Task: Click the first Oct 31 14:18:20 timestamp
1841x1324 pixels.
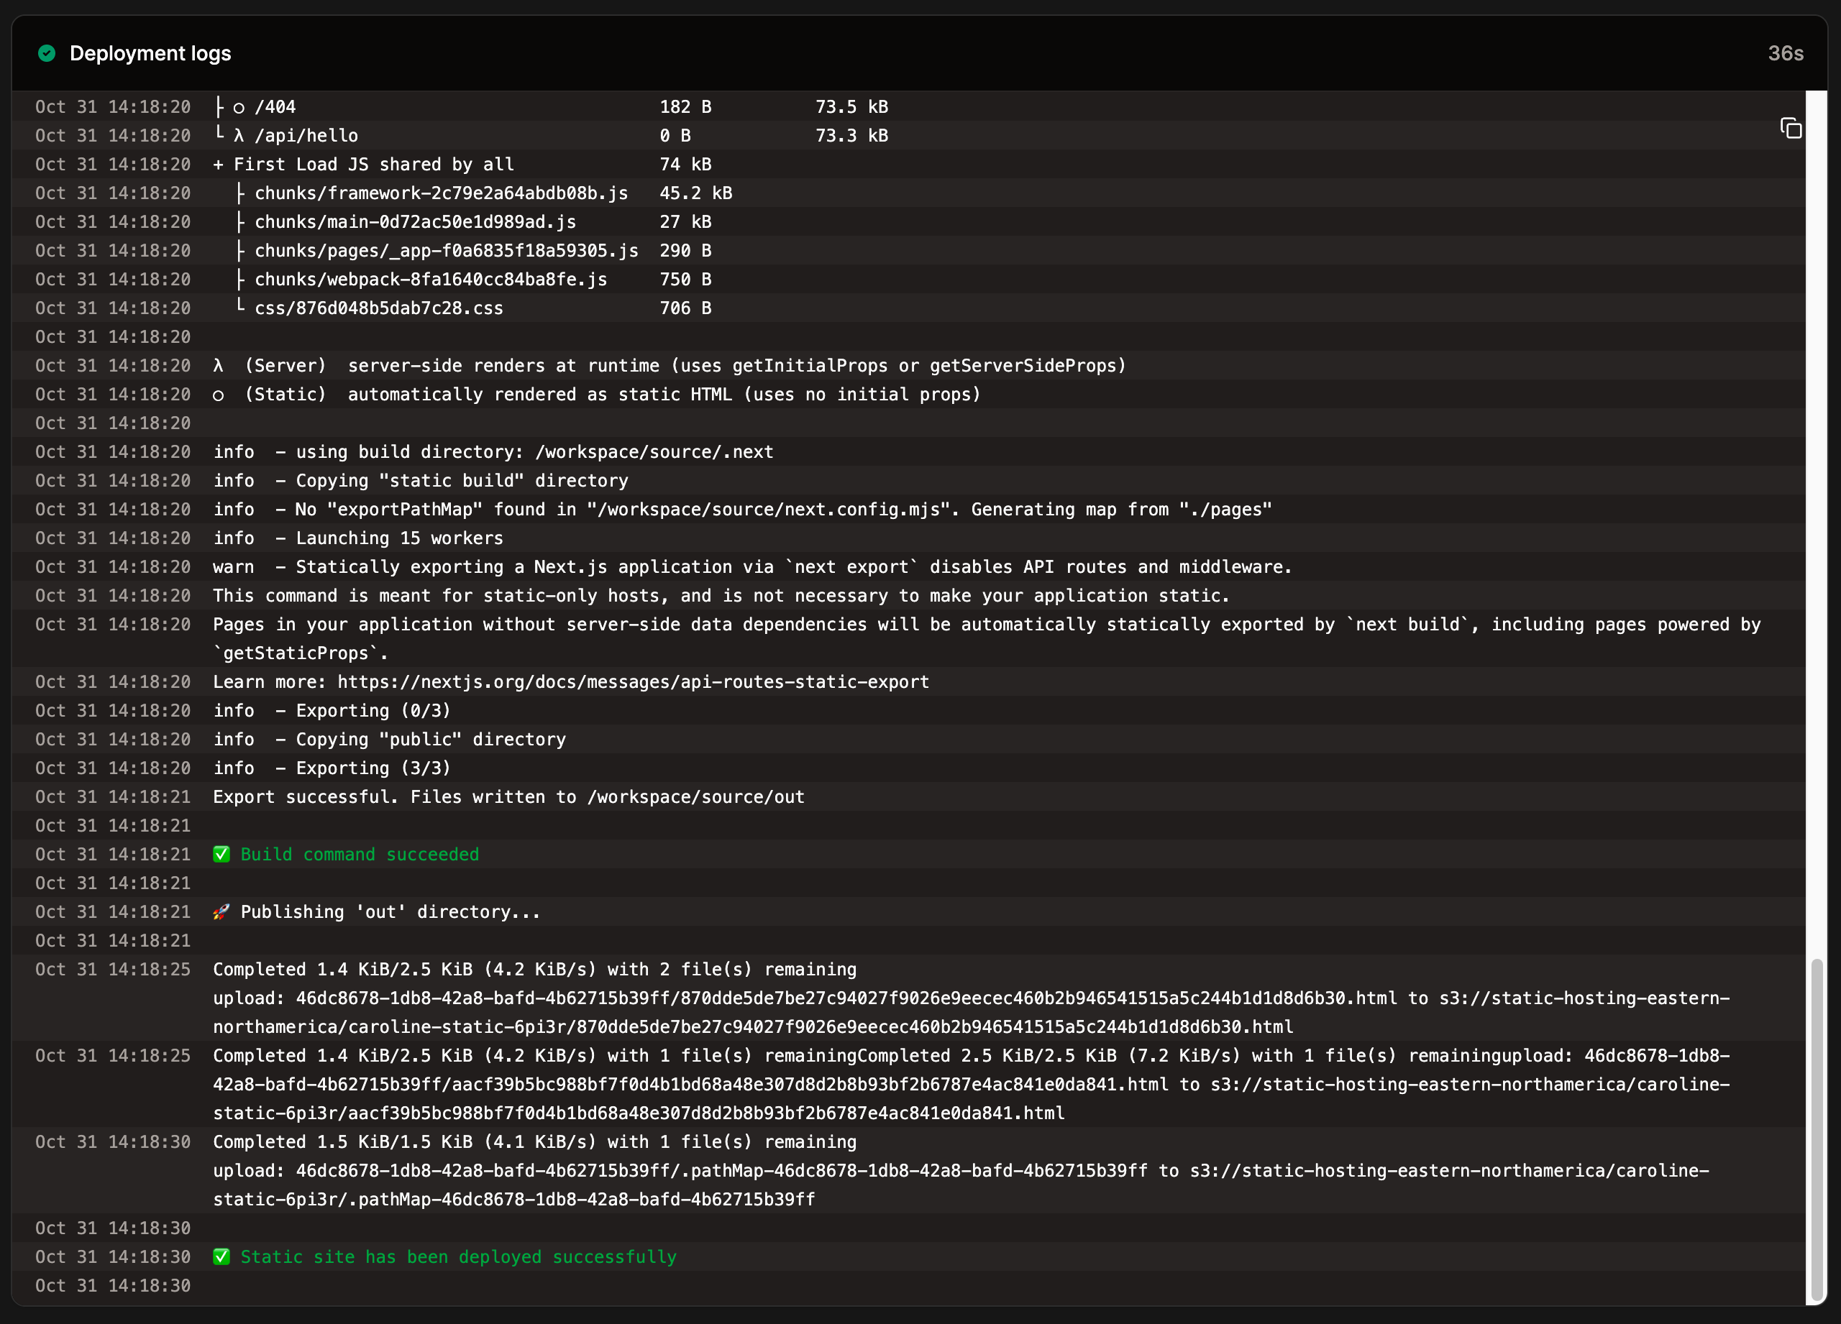Action: point(113,106)
